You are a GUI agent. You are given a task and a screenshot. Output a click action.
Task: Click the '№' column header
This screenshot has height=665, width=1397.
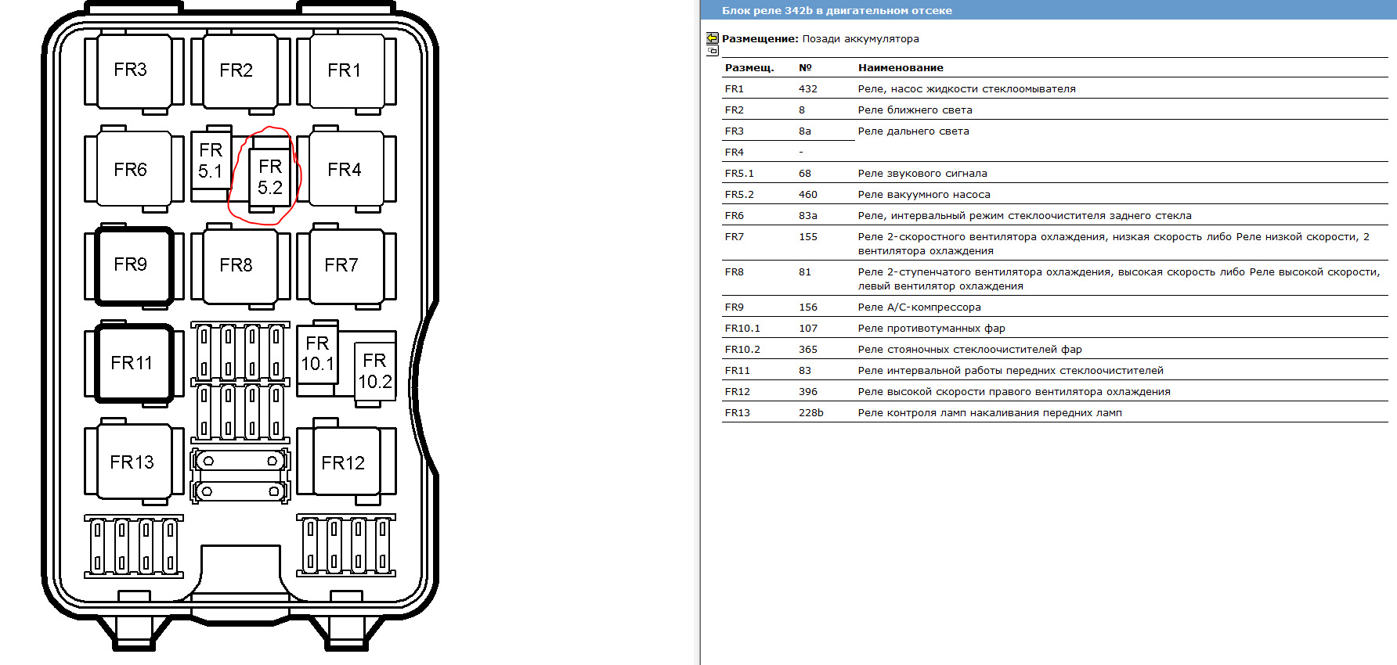pyautogui.click(x=805, y=68)
